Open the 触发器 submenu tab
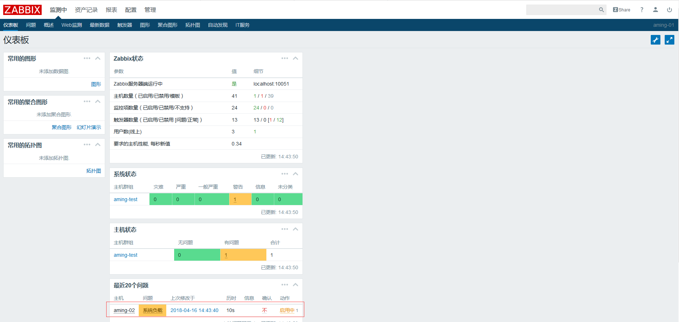679x322 pixels. point(125,25)
